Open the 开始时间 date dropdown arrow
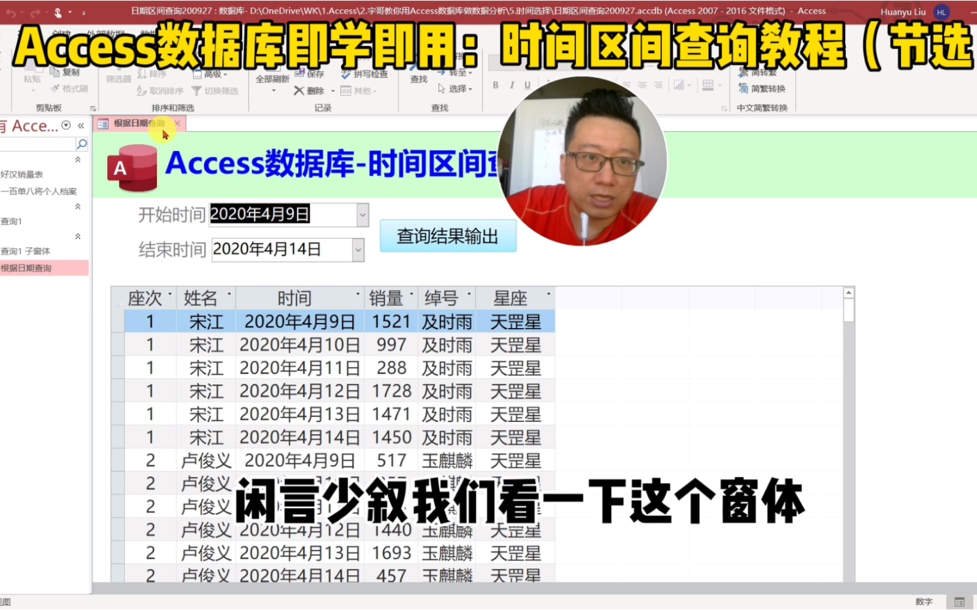Image resolution: width=977 pixels, height=610 pixels. pyautogui.click(x=363, y=215)
